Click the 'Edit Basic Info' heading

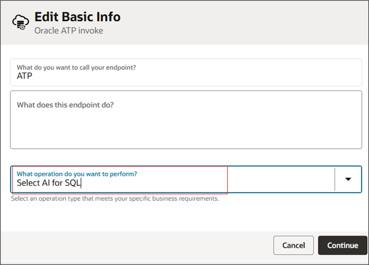(77, 17)
